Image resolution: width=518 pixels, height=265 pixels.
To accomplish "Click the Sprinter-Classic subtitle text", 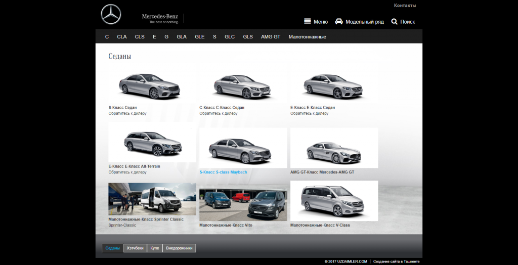I will (x=122, y=226).
